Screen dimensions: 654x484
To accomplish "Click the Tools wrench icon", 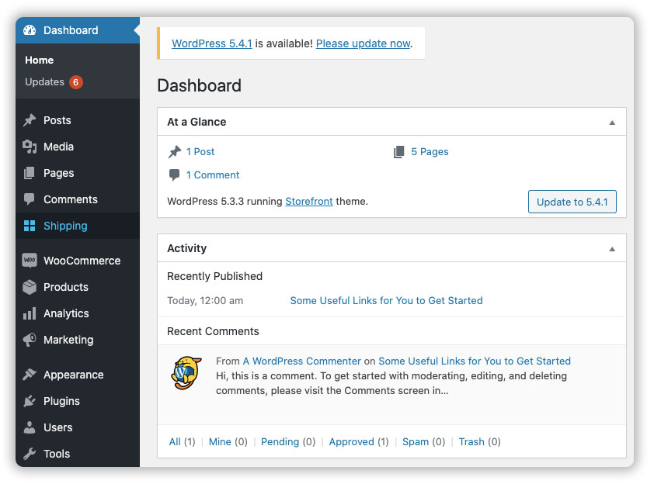I will click(30, 454).
